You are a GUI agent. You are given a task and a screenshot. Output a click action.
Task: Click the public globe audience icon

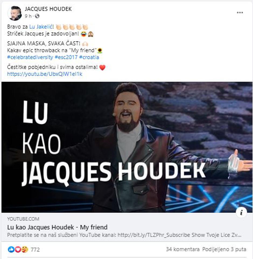click(37, 16)
